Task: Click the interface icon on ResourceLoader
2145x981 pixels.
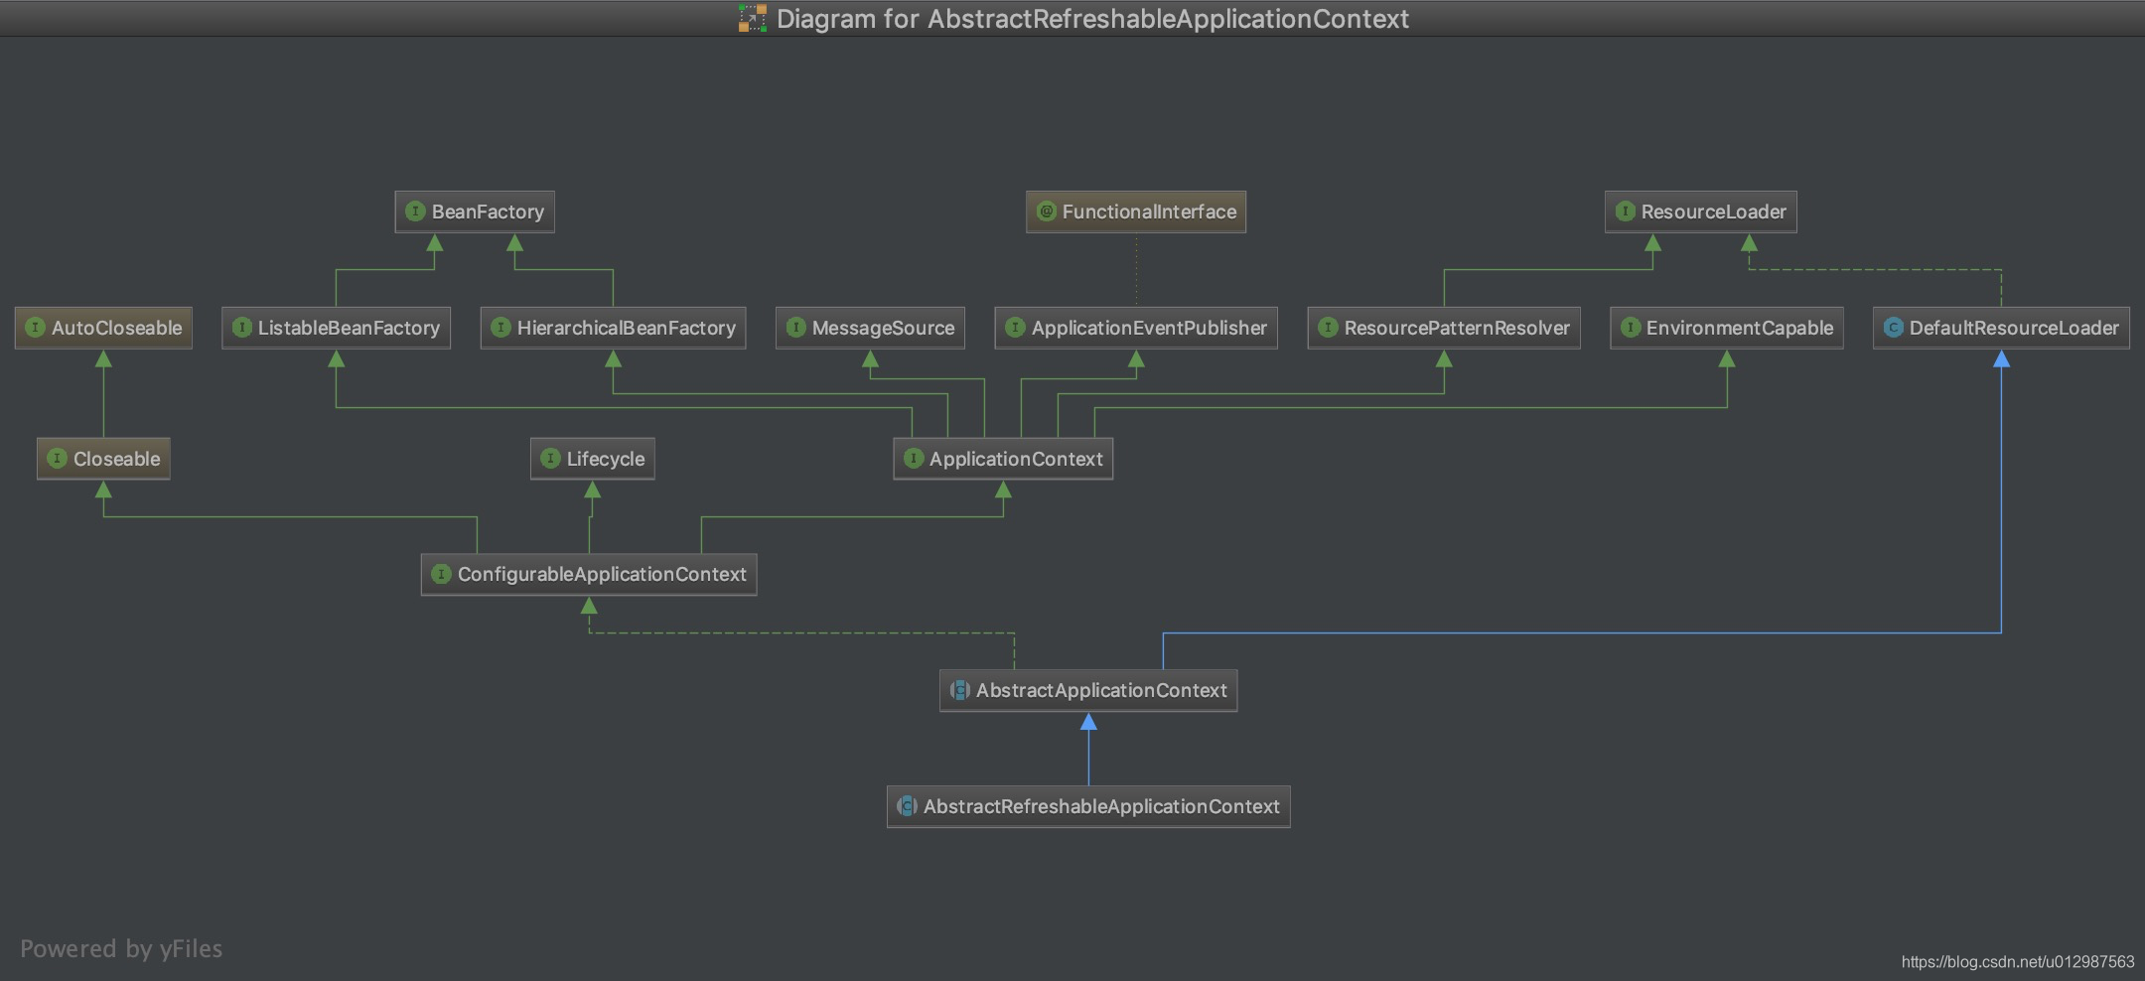Action: coord(1625,211)
